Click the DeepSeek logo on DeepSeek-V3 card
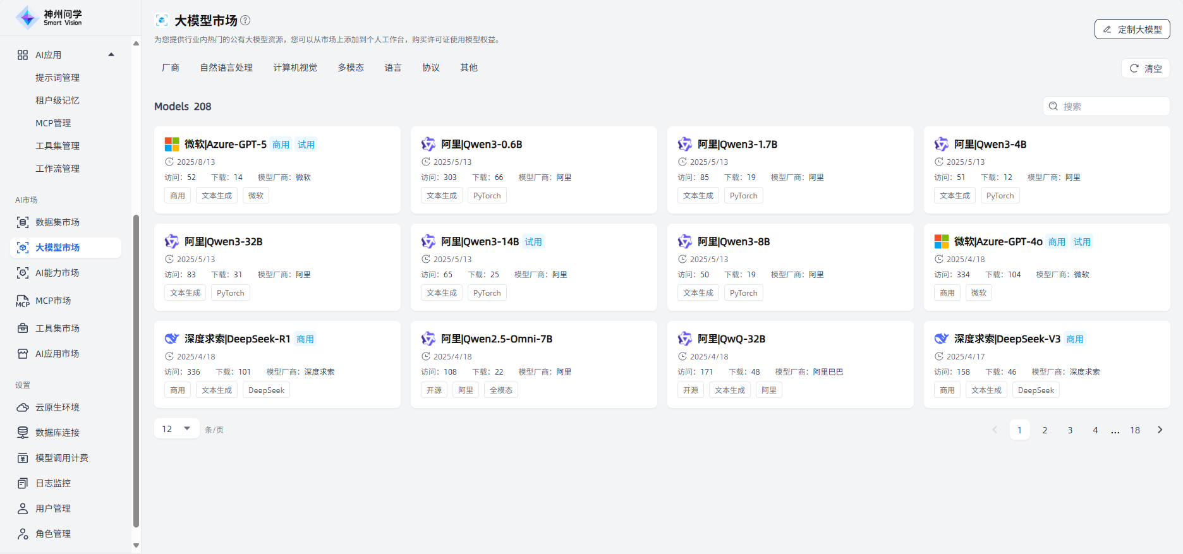 click(942, 339)
